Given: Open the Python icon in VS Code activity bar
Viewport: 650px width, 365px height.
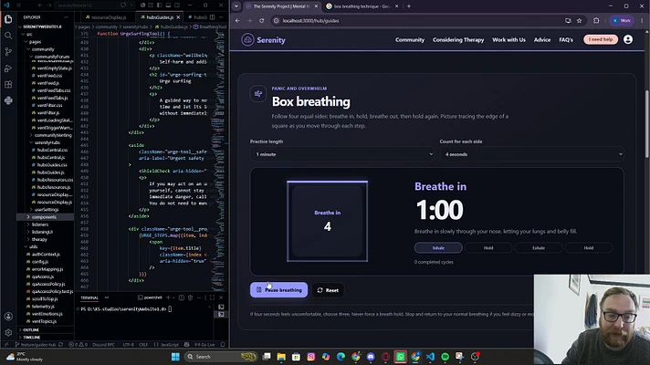Looking at the screenshot, I should tap(8, 100).
